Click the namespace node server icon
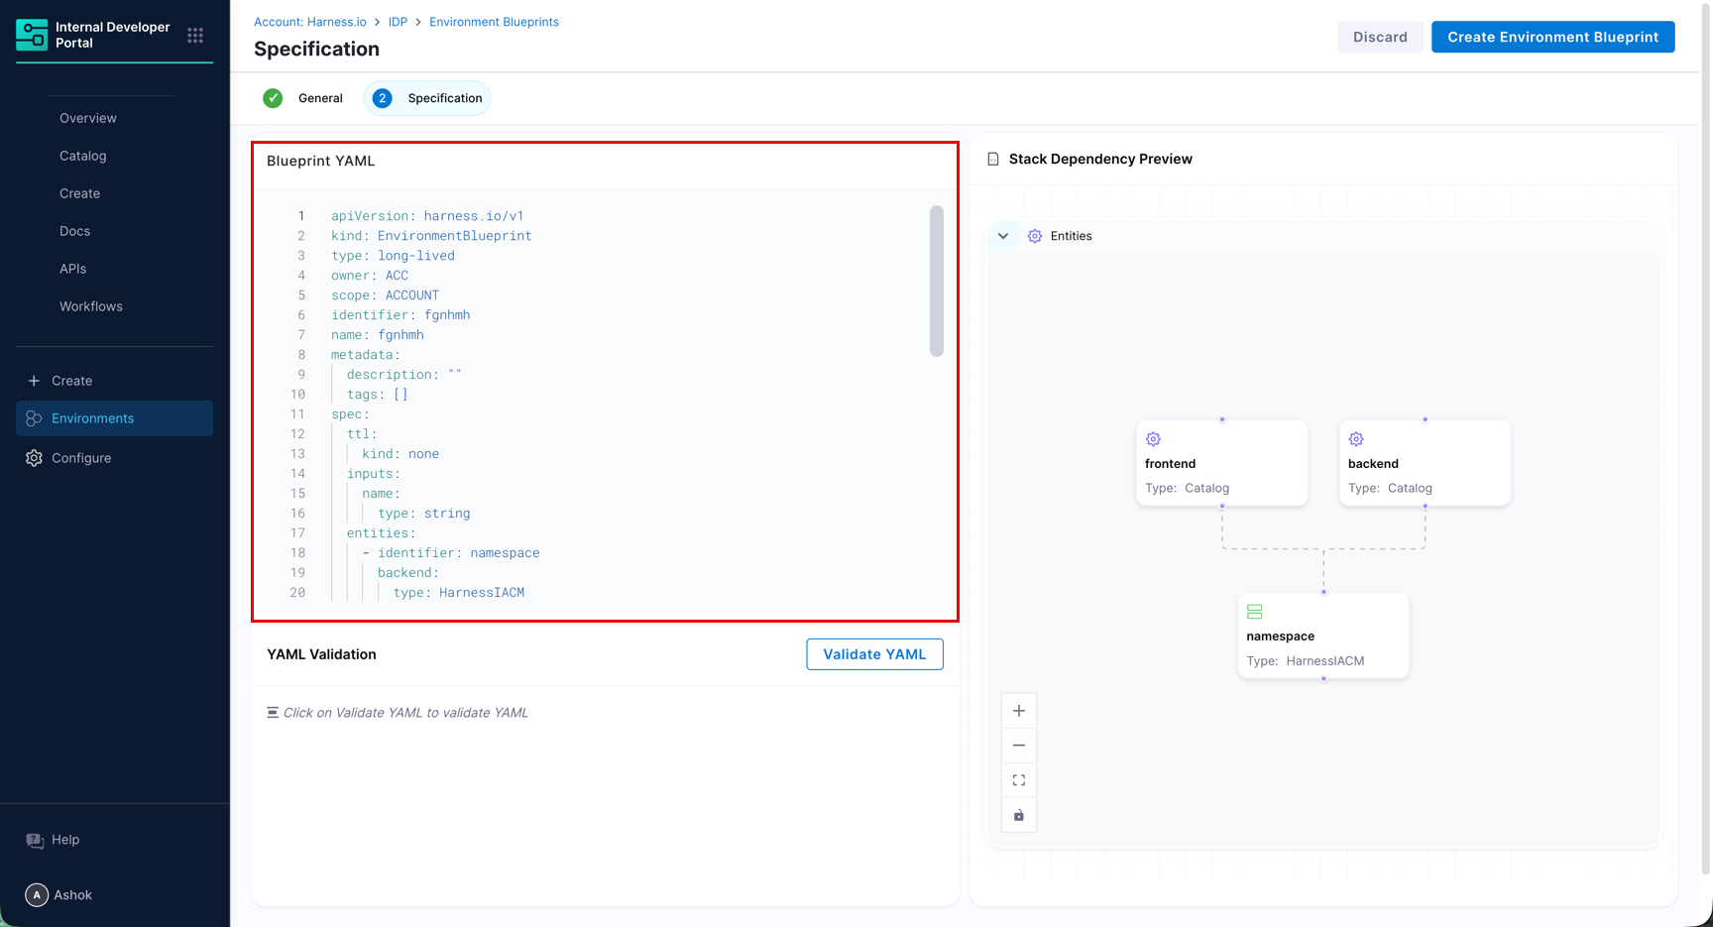Viewport: 1713px width, 927px height. point(1254,612)
